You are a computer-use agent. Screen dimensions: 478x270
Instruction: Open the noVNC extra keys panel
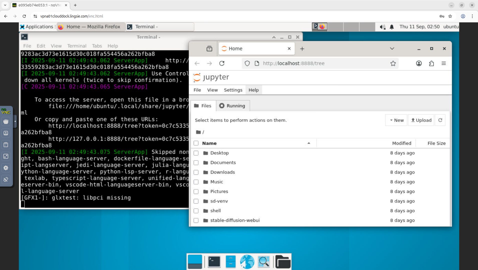coord(6,133)
